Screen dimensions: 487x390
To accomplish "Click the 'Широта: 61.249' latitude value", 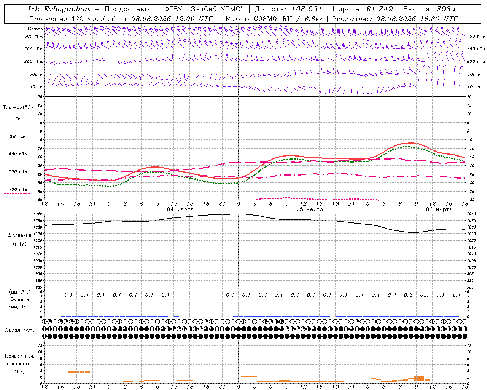I will coord(363,9).
